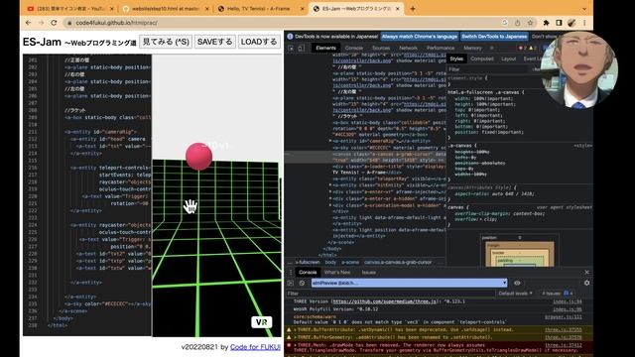Switch to the website/step10.html GitHub tab
The image size is (635, 357).
point(166,9)
